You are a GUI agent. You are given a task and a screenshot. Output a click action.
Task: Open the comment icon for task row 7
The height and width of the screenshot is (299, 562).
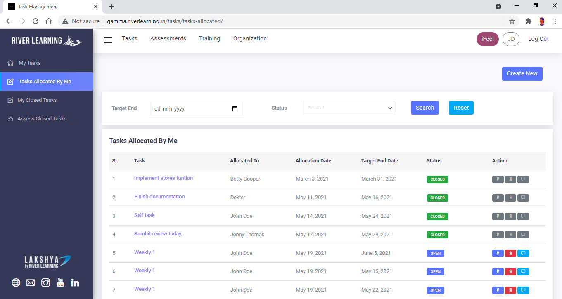pyautogui.click(x=523, y=290)
